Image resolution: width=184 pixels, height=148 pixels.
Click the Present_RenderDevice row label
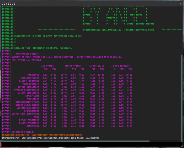pos(27,90)
